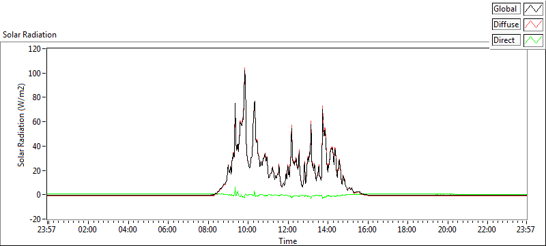Click the 04:00 time axis label
Screen dimensions: 546x246
(128, 230)
